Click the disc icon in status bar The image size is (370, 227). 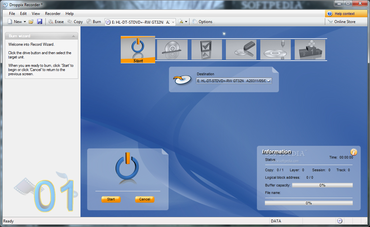tap(339, 221)
